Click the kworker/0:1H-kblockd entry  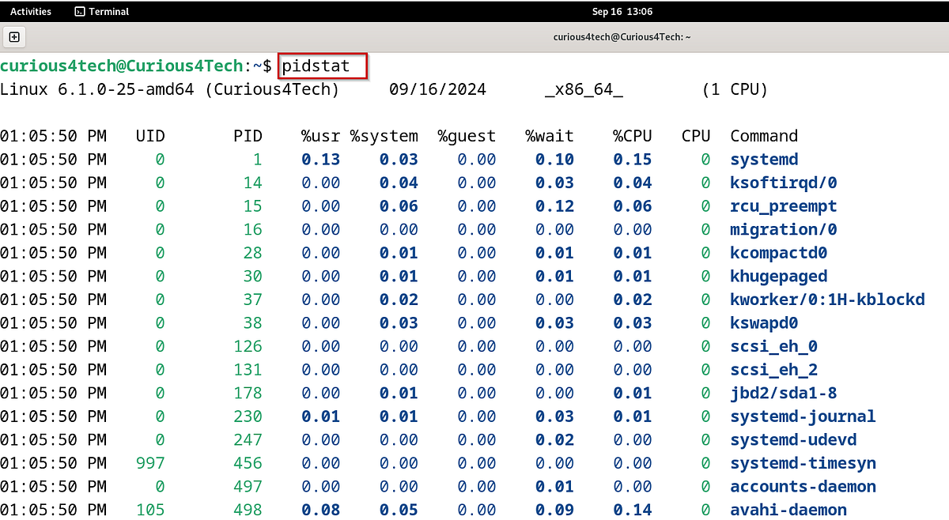[827, 299]
